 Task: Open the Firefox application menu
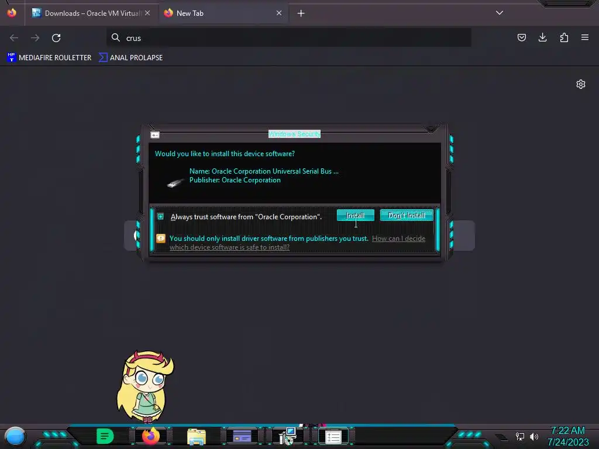tap(585, 37)
